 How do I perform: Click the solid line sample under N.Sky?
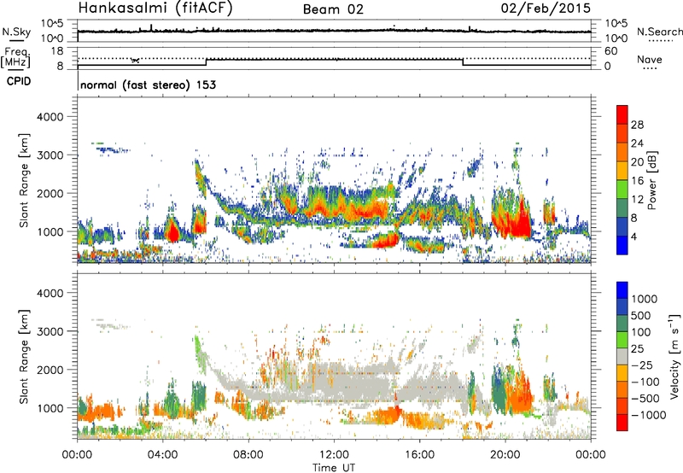point(16,41)
